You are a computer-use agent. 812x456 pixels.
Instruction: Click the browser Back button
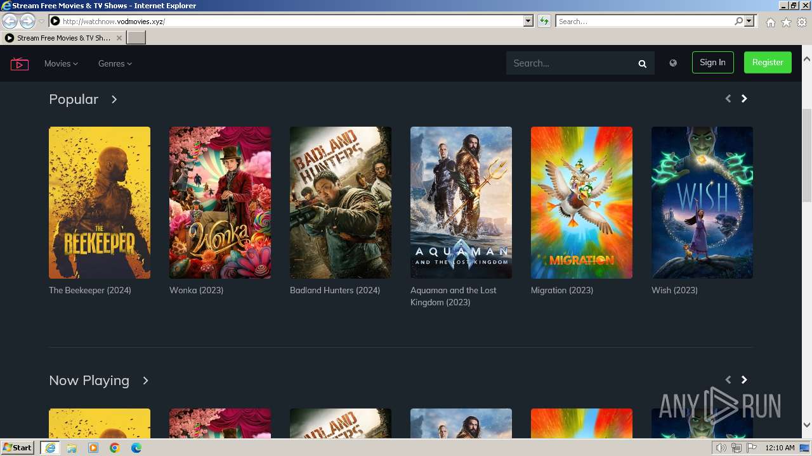tap(10, 21)
